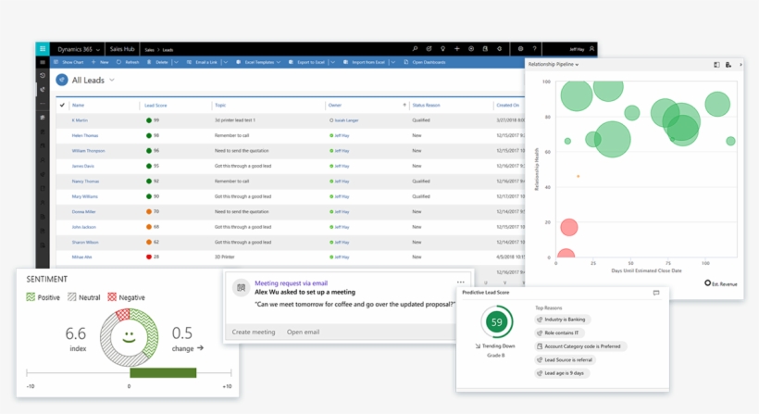
Task: Click the expand-chart icon in the Relationship Pipeline header
Action: click(716, 65)
